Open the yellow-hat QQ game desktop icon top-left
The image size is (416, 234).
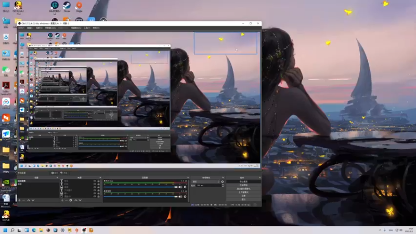click(18, 7)
